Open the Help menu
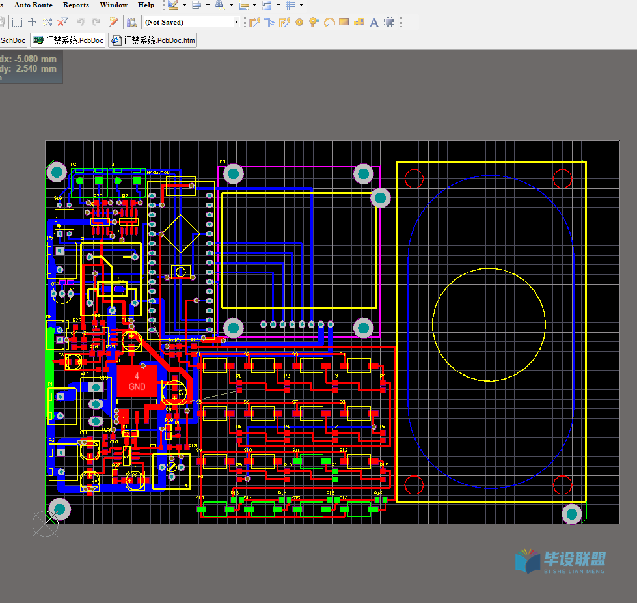Viewport: 637px width, 603px height. coord(146,5)
